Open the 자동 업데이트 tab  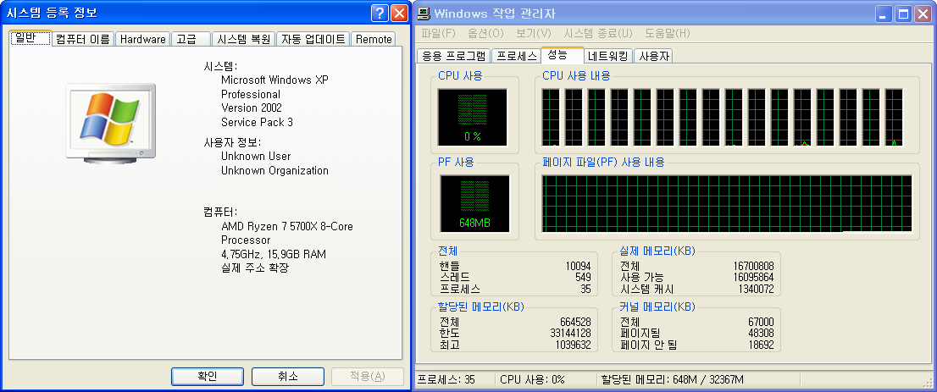(x=313, y=40)
